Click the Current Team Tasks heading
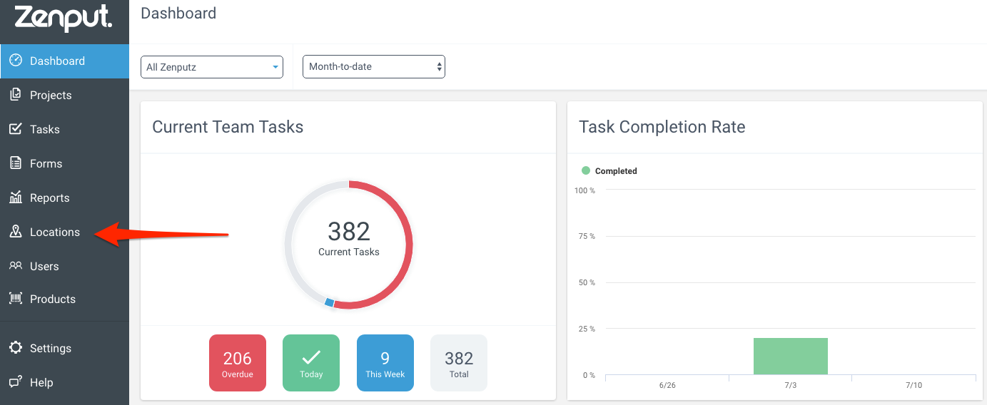Screen dimensions: 987x405 click(x=228, y=127)
